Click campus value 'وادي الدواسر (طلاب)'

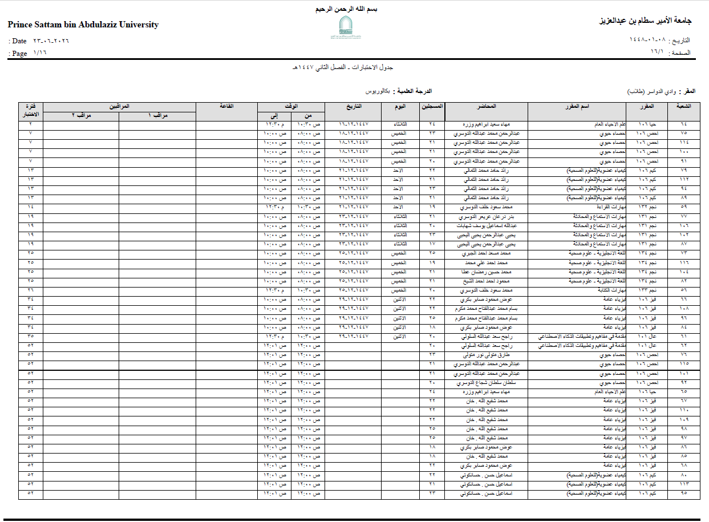652,91
